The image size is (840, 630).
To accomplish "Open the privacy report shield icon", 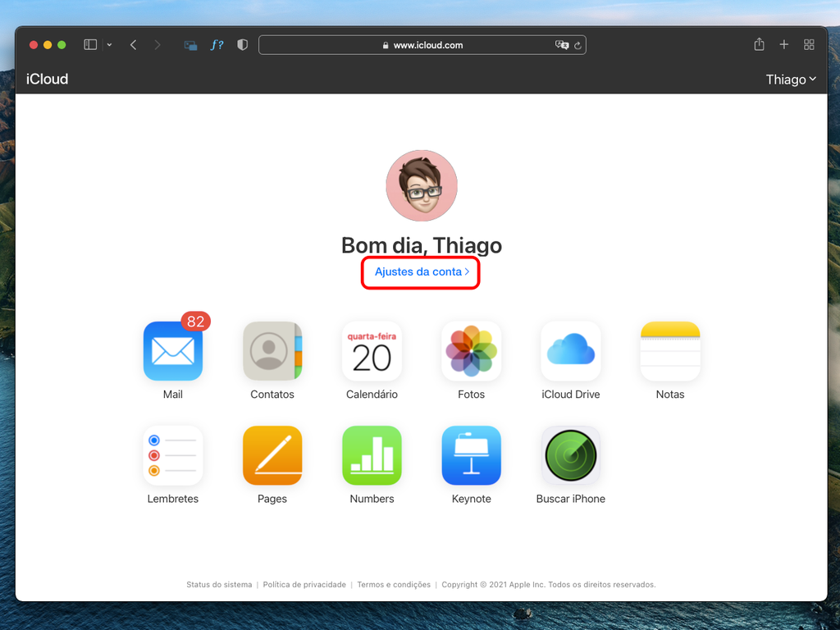I will [x=242, y=45].
